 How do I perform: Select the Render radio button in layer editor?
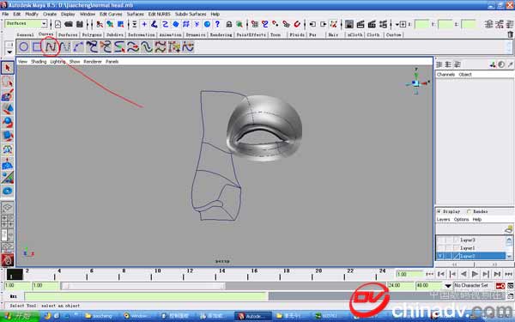469,211
